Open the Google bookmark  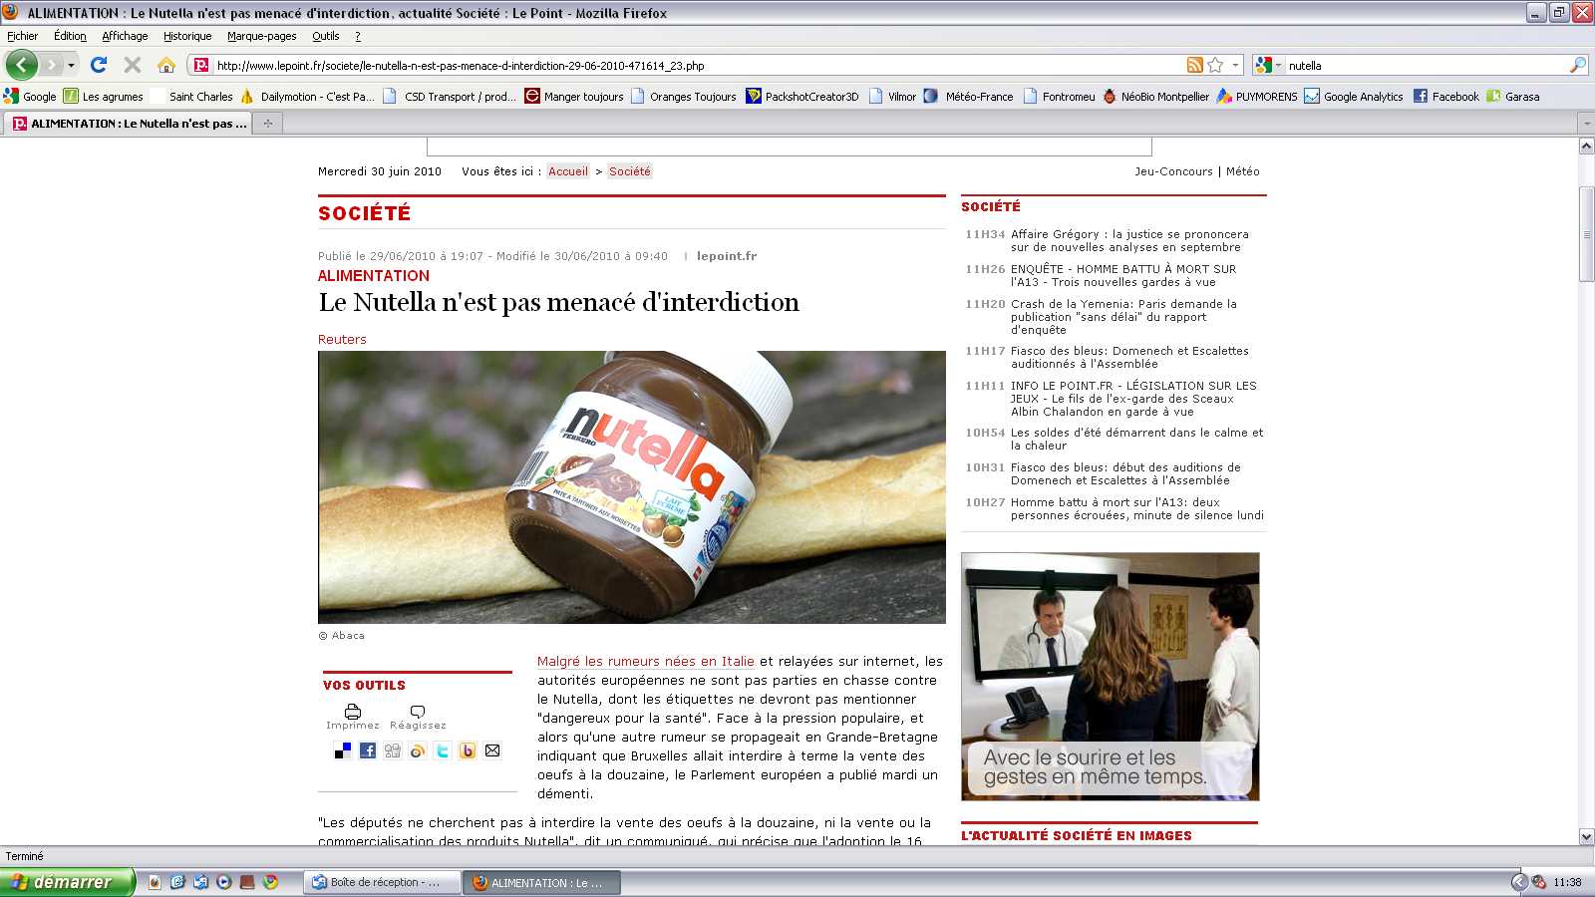click(30, 96)
